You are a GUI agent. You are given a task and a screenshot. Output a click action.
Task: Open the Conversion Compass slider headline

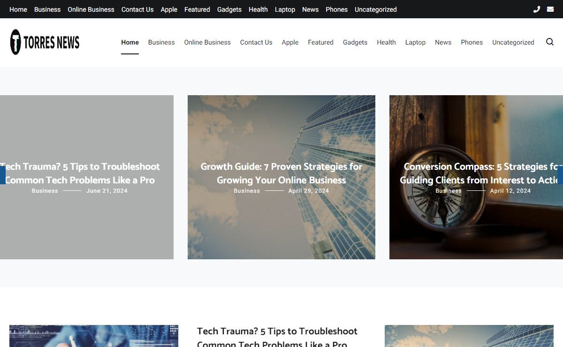[x=481, y=173]
